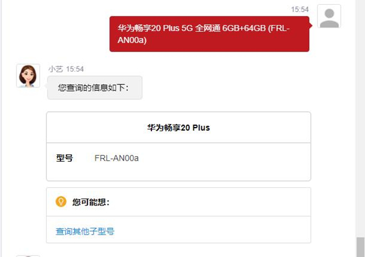
Task: Click the 您查询的信息如下 reply bubble
Action: coord(96,88)
